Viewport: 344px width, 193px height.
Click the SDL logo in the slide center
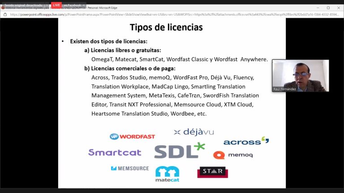tap(179, 151)
